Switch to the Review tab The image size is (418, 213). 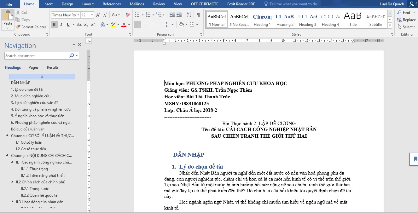(x=159, y=4)
